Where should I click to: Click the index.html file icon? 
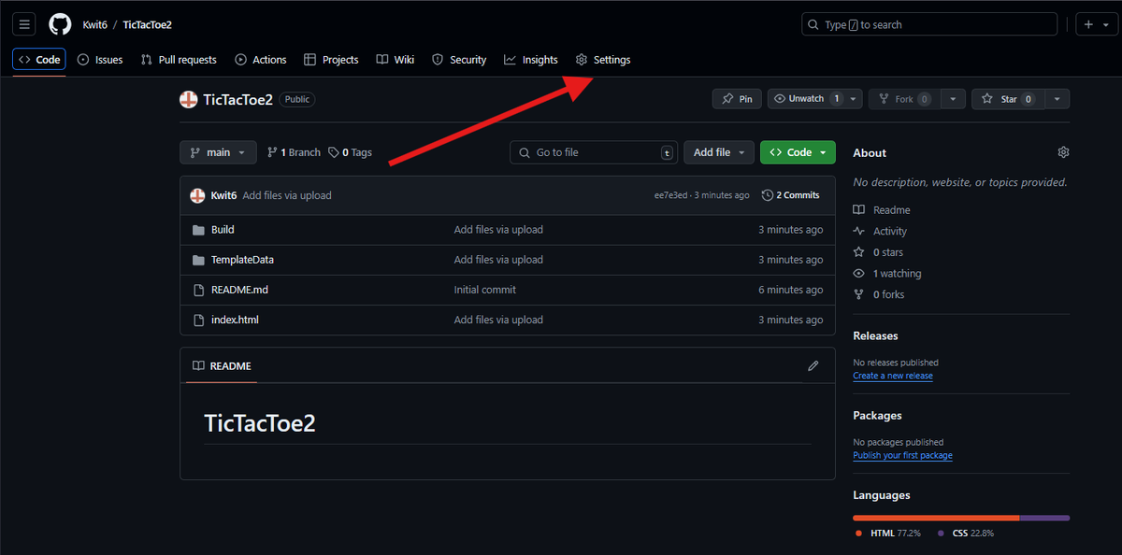tap(198, 320)
